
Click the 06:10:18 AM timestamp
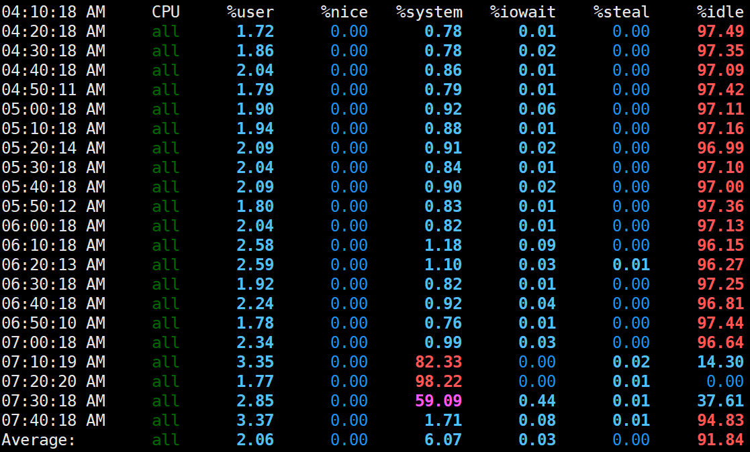pyautogui.click(x=54, y=245)
